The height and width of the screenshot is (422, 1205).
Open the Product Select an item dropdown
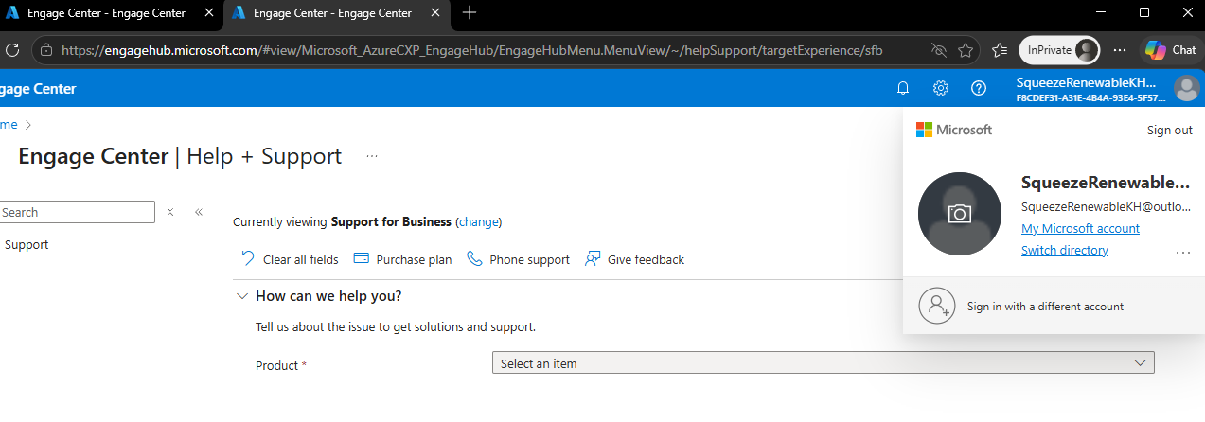point(823,363)
